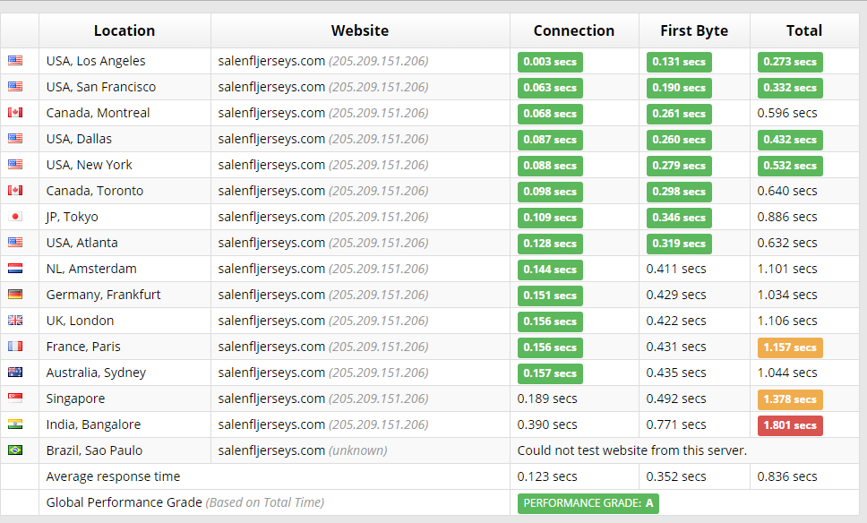Viewport: 867px width, 523px height.
Task: Click the 0.273 secs total badge
Action: [790, 62]
